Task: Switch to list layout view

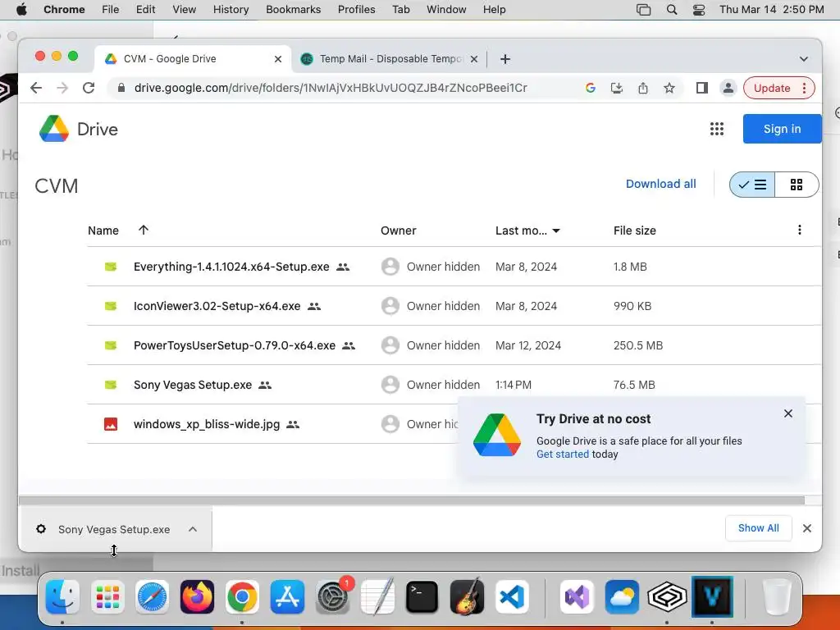Action: 752,185
